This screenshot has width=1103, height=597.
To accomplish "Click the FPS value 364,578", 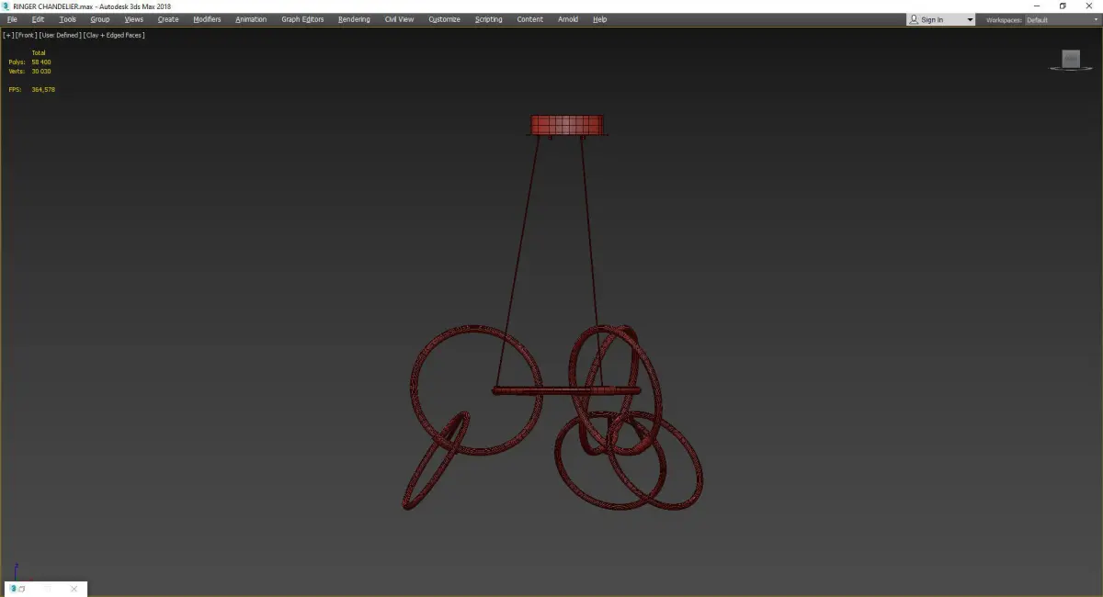I will tap(43, 89).
